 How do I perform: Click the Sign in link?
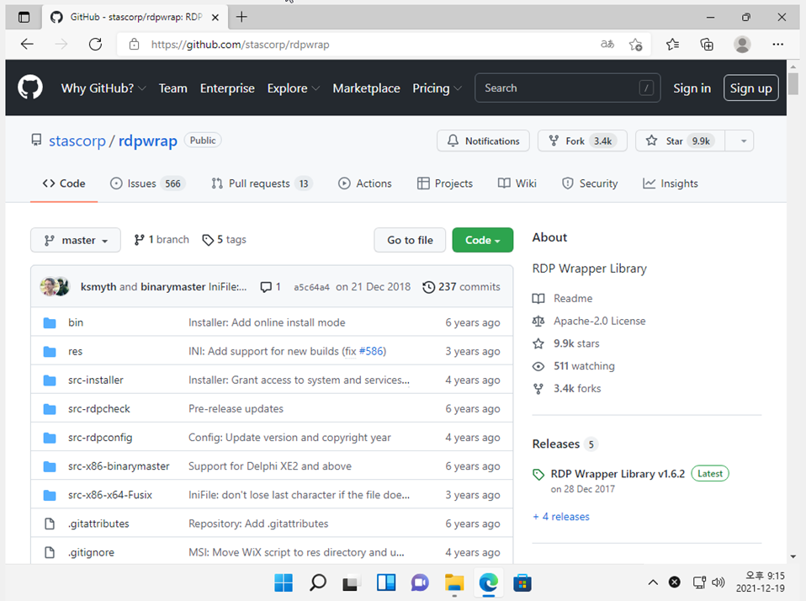[x=692, y=88]
